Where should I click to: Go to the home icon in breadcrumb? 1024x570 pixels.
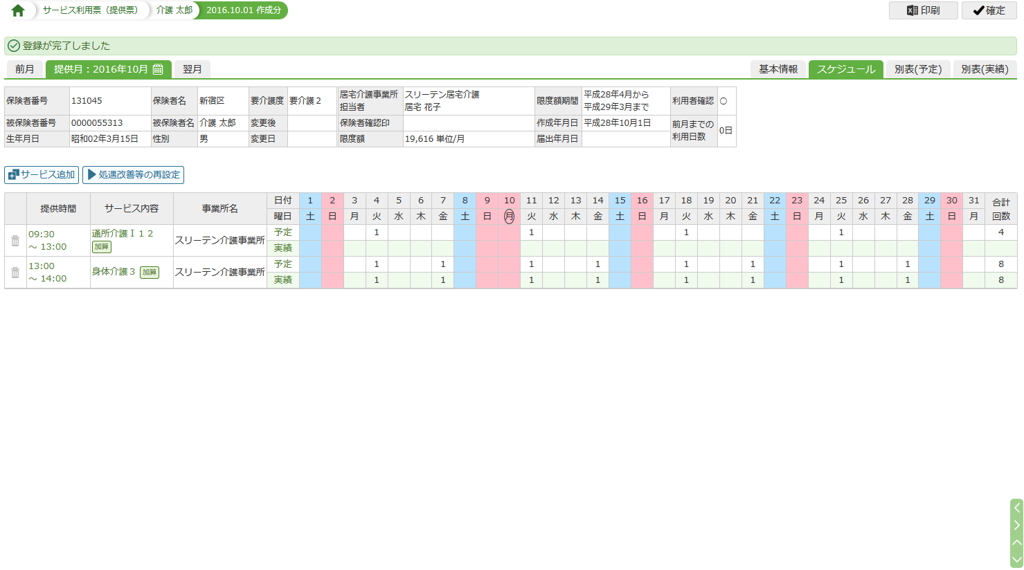click(18, 10)
